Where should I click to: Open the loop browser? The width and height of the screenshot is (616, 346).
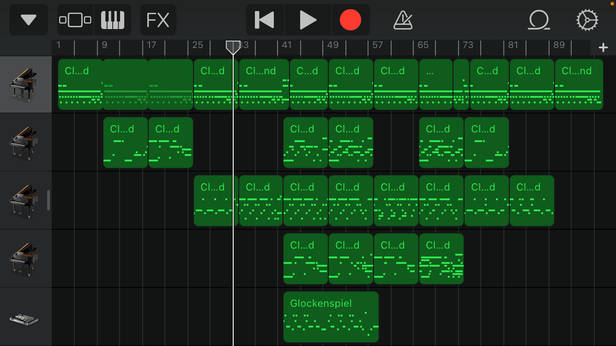(538, 20)
